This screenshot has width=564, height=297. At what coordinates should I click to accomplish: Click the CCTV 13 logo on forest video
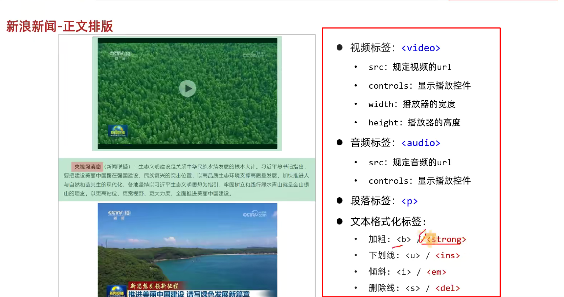pyautogui.click(x=120, y=55)
